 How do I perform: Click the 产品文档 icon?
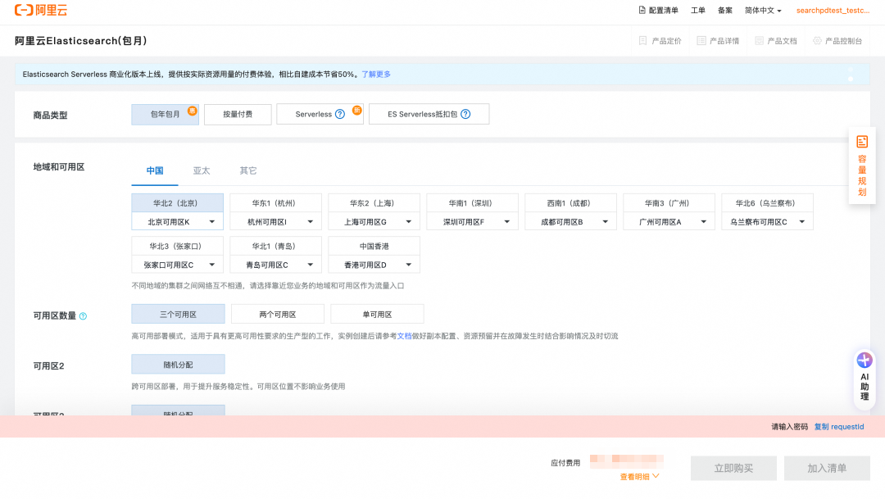759,41
